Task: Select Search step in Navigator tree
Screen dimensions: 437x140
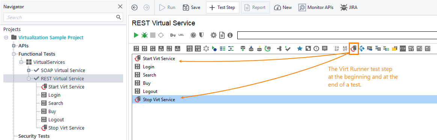Action: pyautogui.click(x=56, y=103)
